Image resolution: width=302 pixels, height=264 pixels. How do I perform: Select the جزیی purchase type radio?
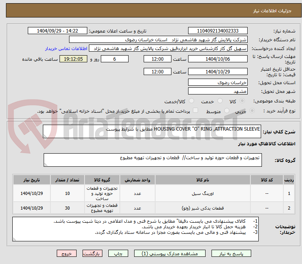(x=252, y=111)
